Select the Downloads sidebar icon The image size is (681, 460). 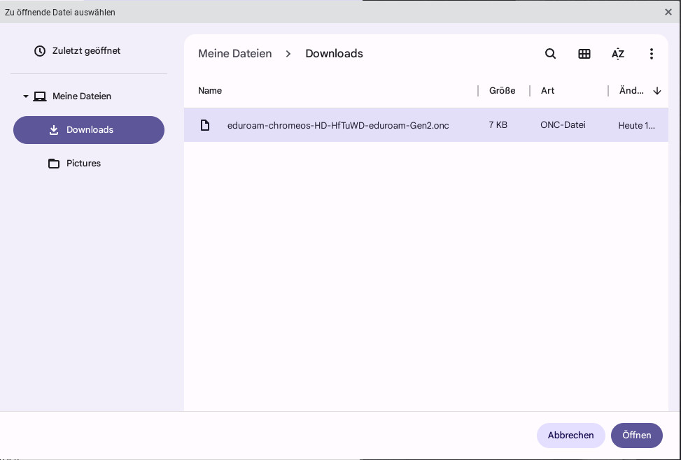pyautogui.click(x=54, y=129)
